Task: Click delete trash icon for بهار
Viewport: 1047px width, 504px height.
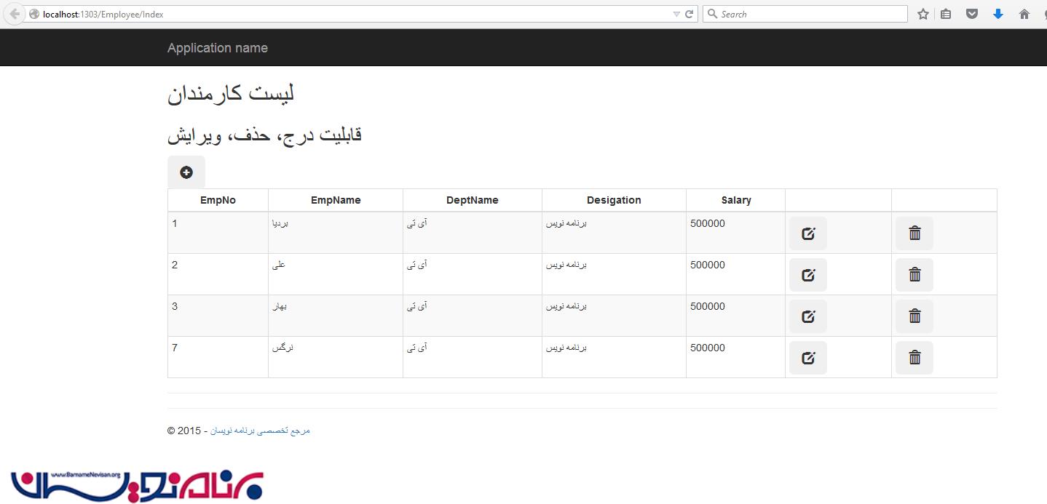Action: pos(914,316)
